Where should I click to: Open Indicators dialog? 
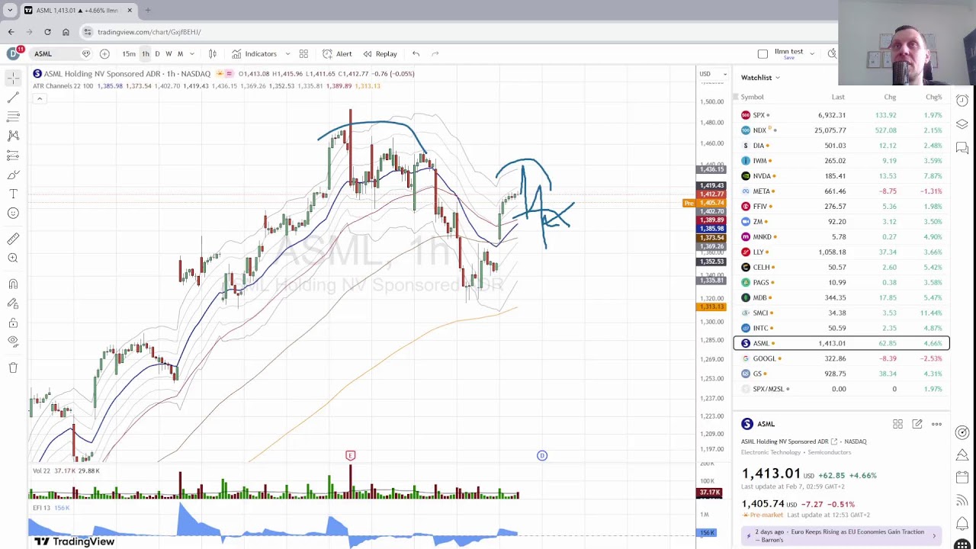(254, 53)
